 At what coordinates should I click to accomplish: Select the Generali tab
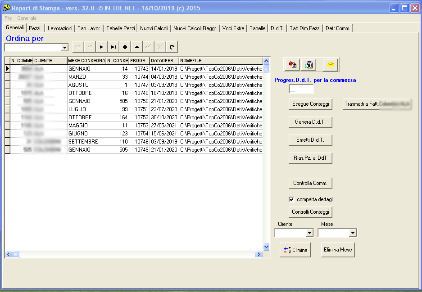[15, 27]
